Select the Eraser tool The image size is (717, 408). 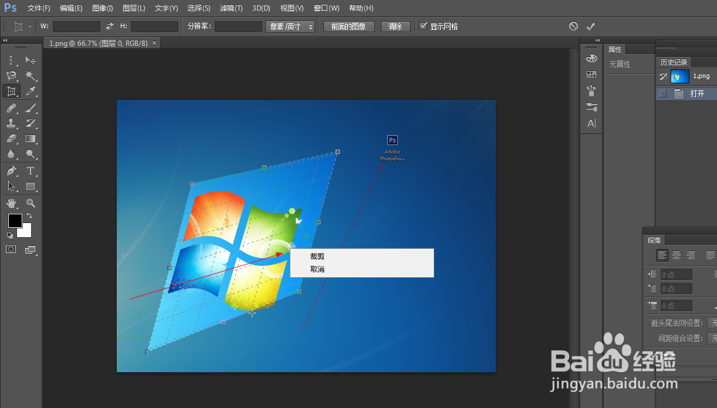(x=11, y=139)
